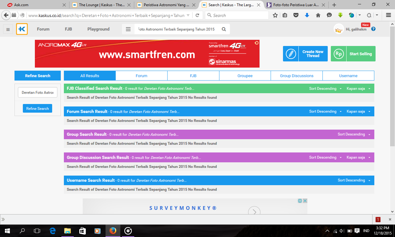Open the Firefox hamburger menu
395x237 pixels.
coord(389,15)
